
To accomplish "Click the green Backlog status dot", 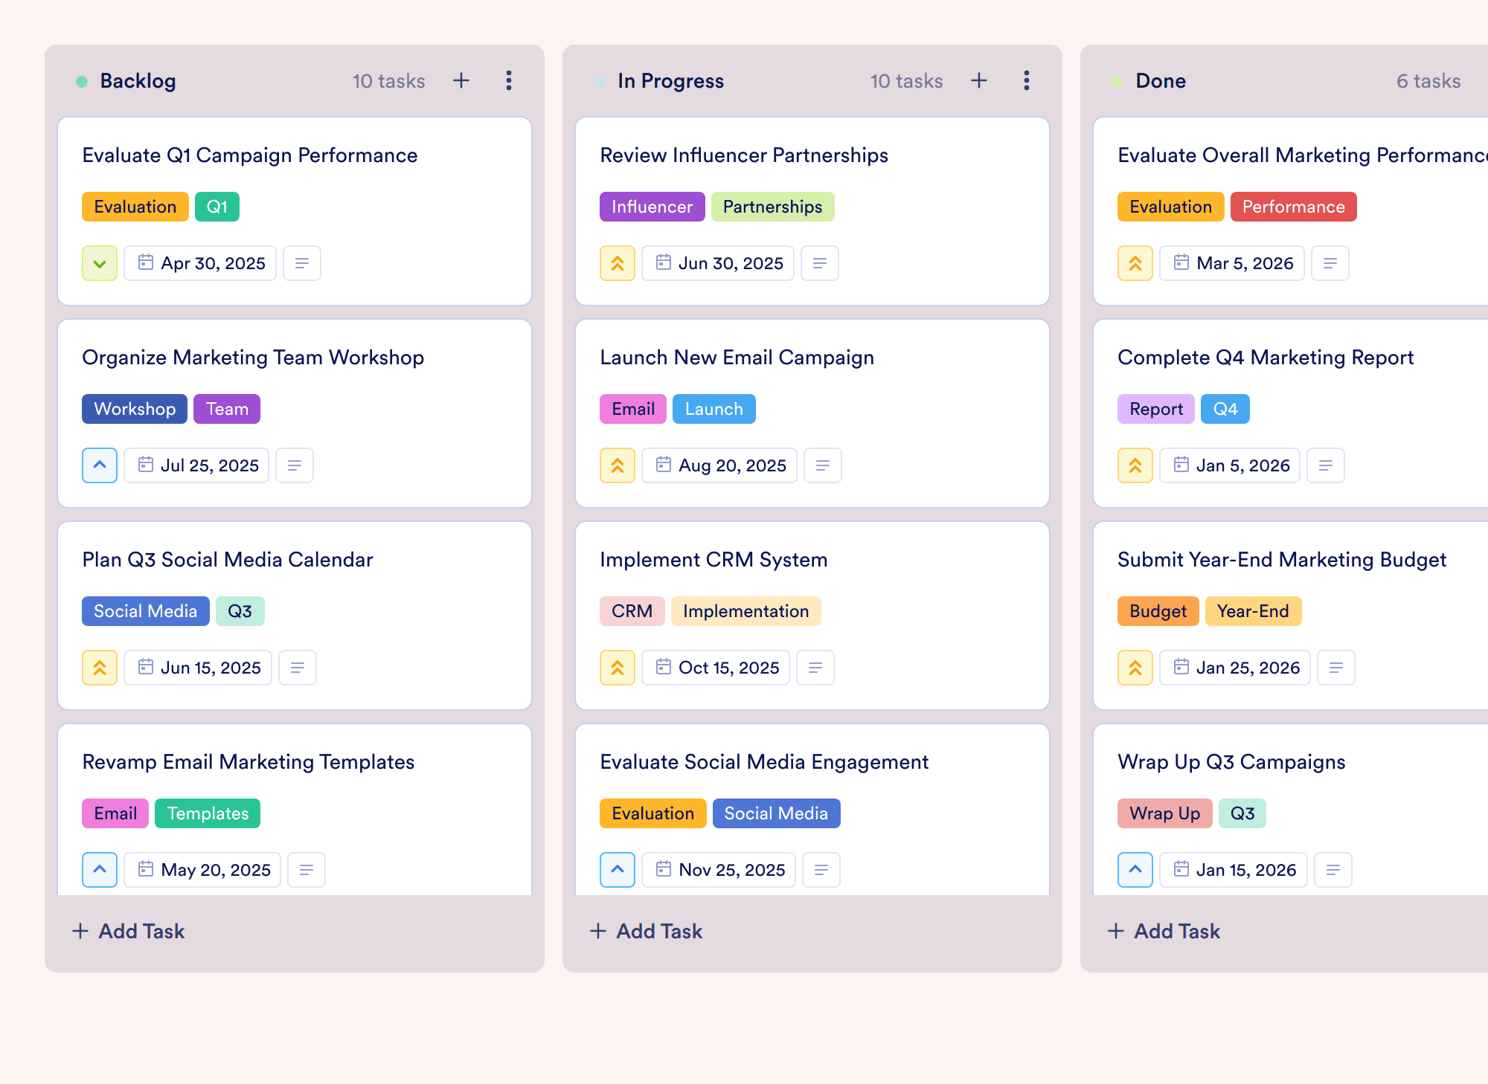I will [x=82, y=82].
